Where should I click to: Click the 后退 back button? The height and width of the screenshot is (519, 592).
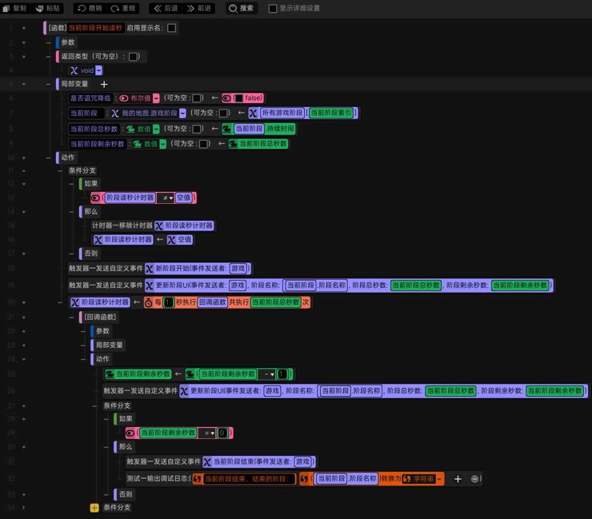pos(166,8)
